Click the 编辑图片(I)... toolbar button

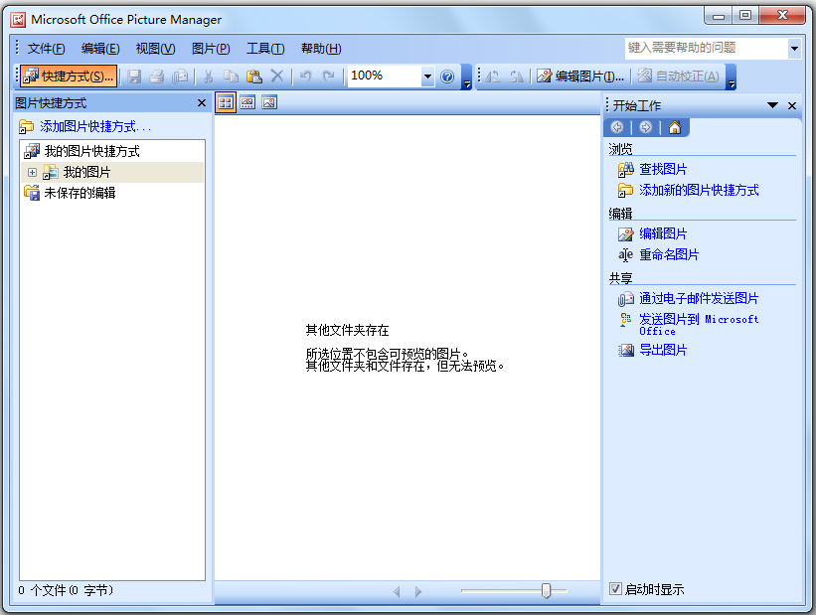click(580, 77)
